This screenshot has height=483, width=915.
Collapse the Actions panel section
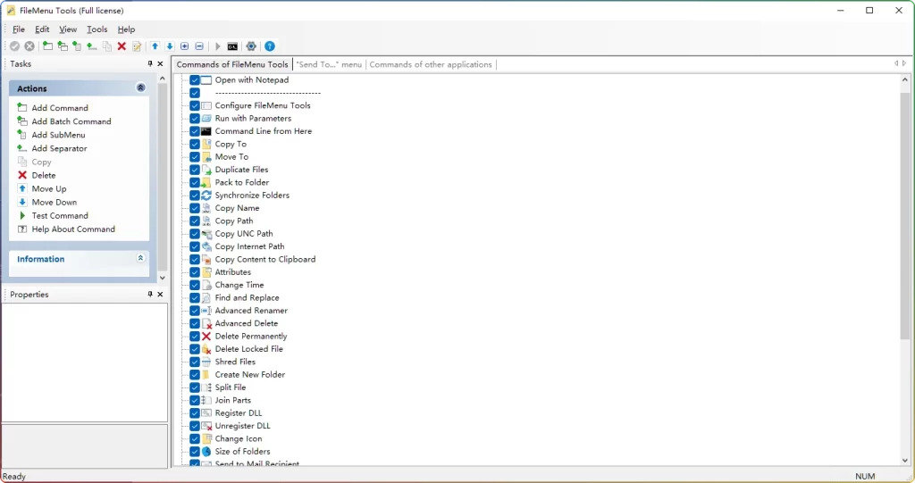click(140, 88)
